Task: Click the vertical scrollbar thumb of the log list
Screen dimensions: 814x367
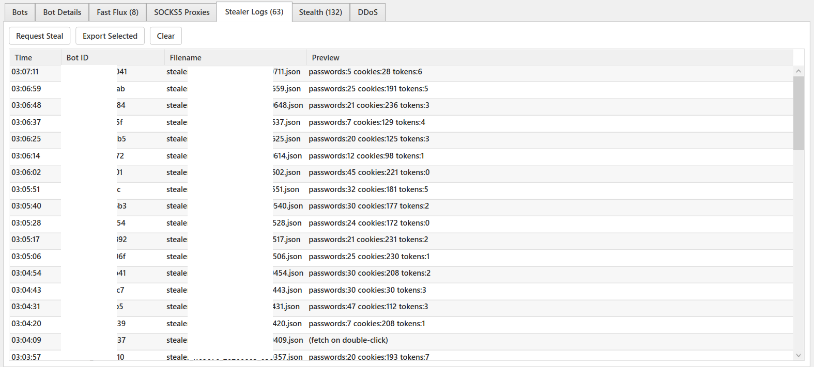Action: 798,113
